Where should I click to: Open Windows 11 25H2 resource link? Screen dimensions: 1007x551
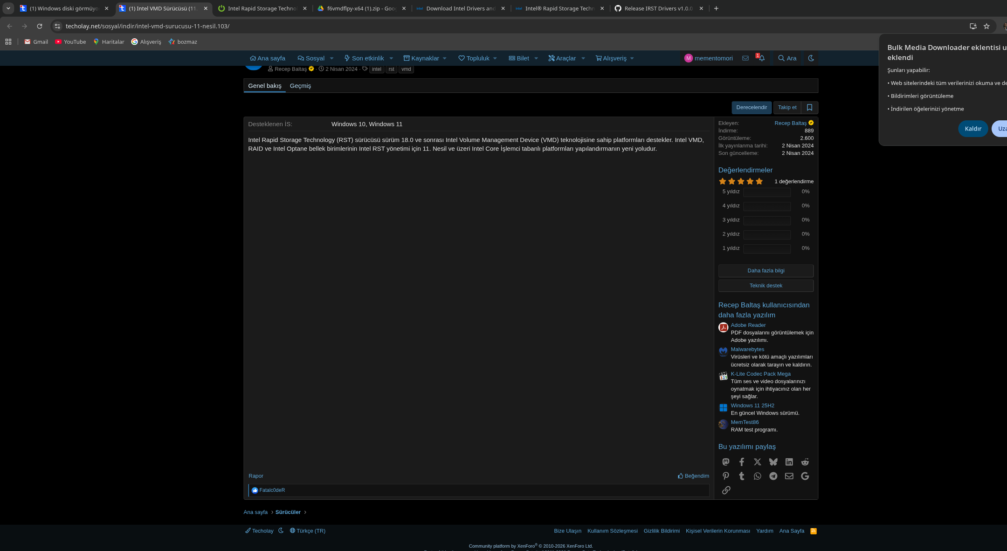752,406
